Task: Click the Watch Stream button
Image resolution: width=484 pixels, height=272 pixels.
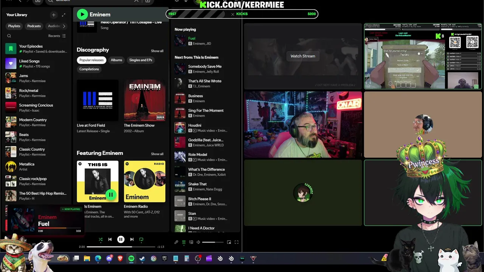Action: [303, 56]
